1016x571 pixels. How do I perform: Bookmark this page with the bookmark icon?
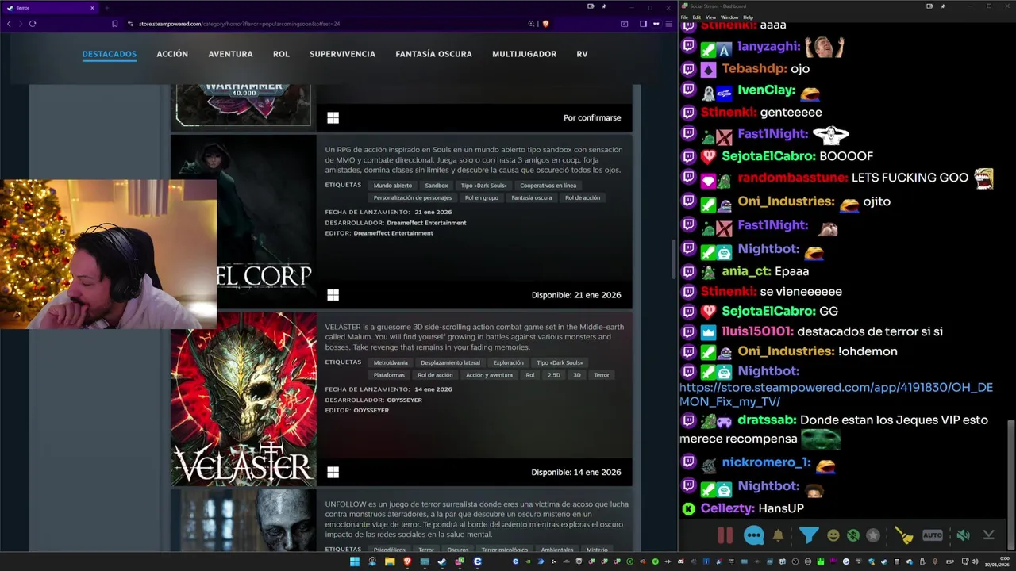click(114, 24)
